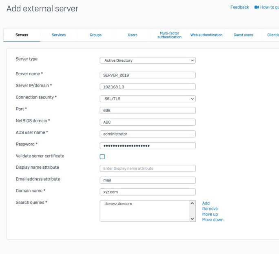The height and width of the screenshot is (254, 279).
Task: Click the How-to guides video camera icon
Action: pyautogui.click(x=257, y=7)
